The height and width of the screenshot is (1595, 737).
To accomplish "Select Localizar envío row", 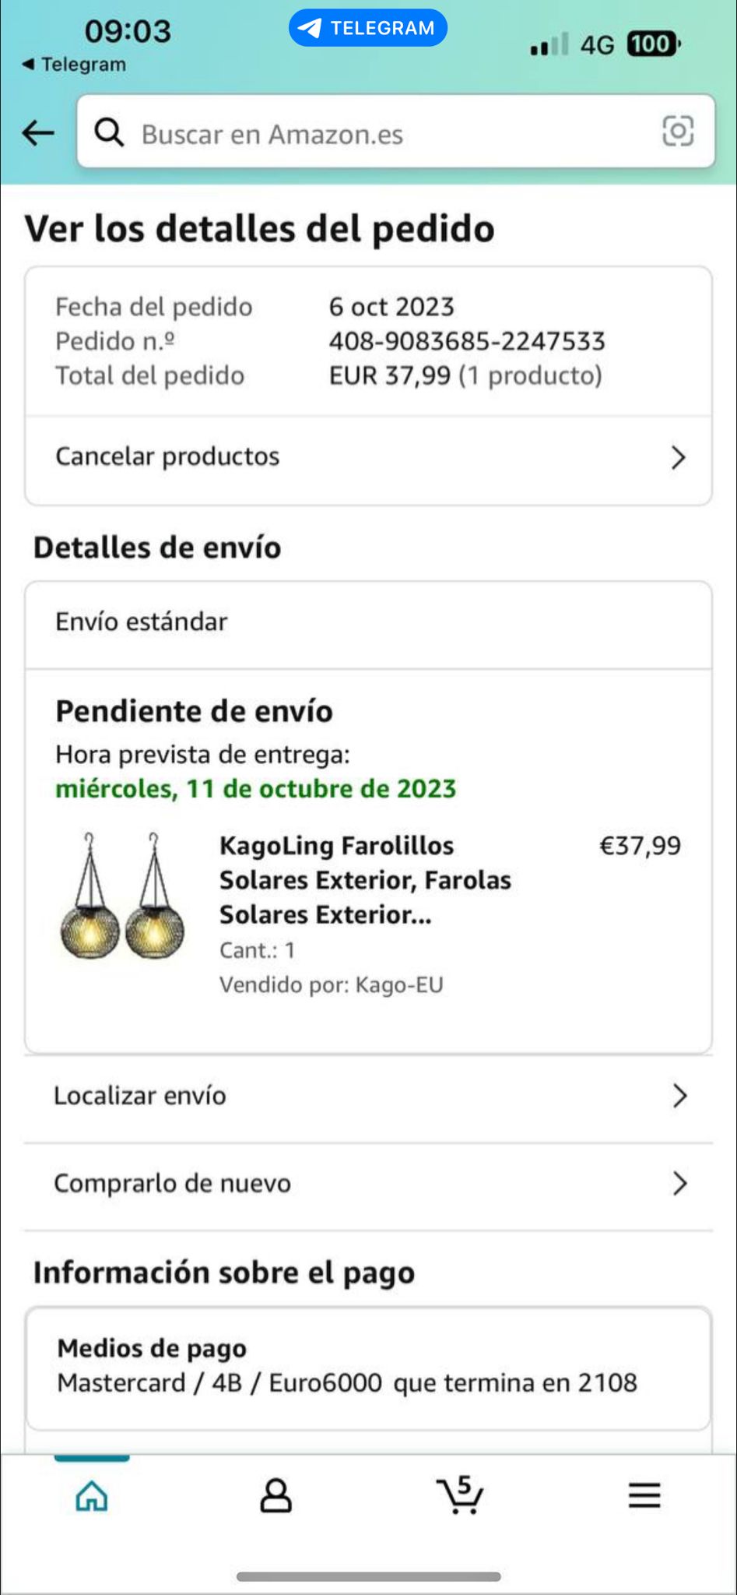I will [x=140, y=1096].
